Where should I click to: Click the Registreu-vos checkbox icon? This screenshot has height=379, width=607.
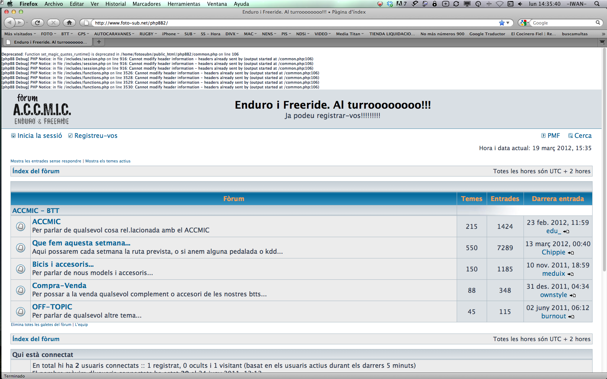70,135
